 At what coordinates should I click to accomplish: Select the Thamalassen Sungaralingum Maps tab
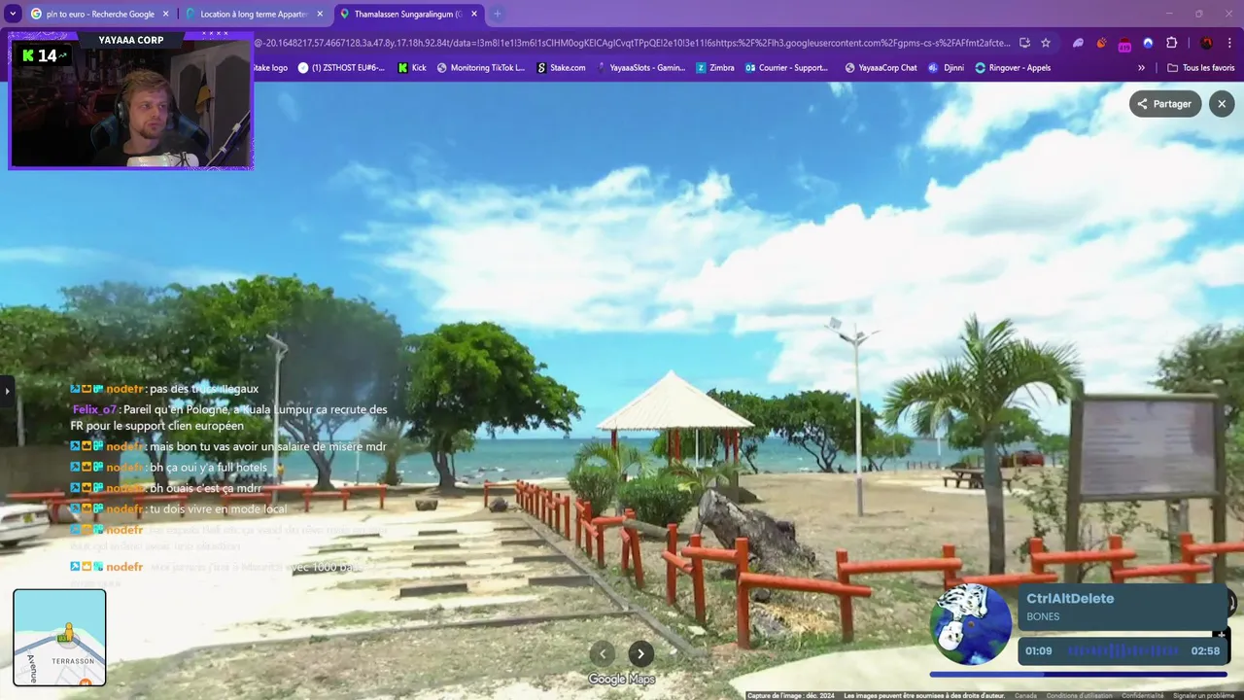408,14
